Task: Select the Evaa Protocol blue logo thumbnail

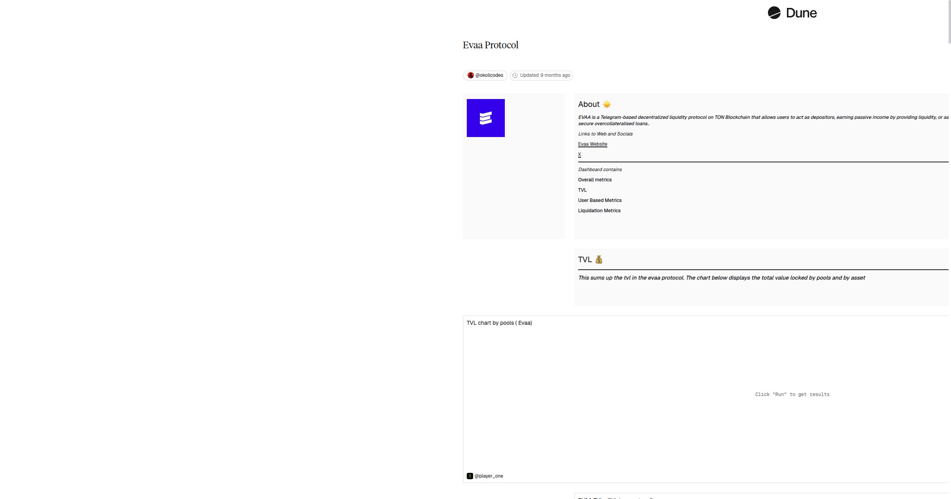Action: (485, 118)
